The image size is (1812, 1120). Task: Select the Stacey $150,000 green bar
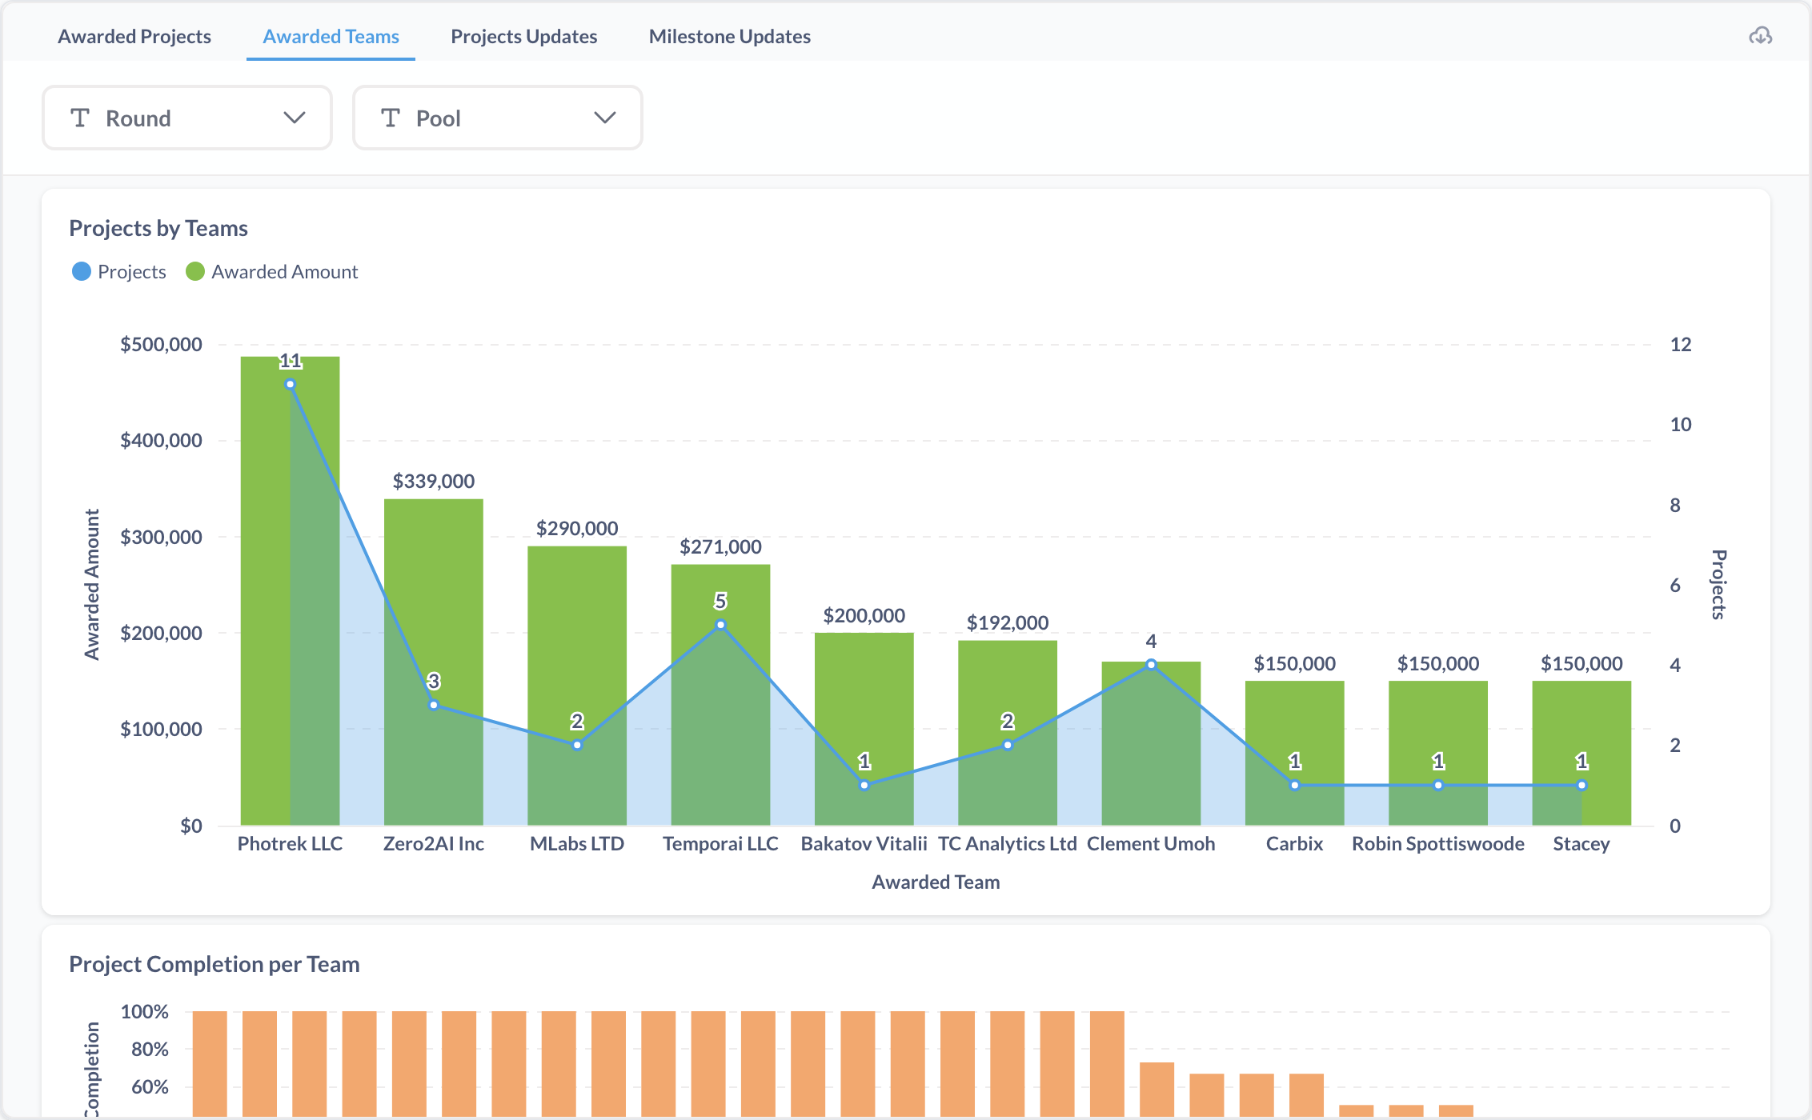1581,753
